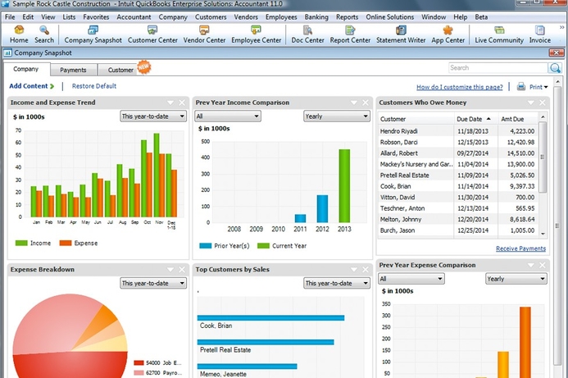
Task: Create an Invoice from toolbar
Action: pyautogui.click(x=540, y=34)
